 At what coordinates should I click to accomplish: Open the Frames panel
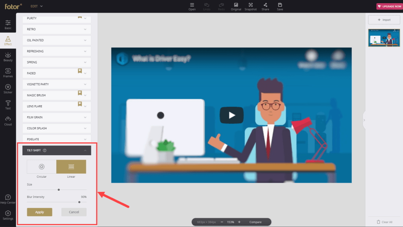coord(8,73)
